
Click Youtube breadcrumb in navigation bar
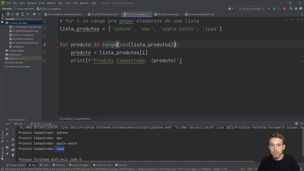[7, 9]
